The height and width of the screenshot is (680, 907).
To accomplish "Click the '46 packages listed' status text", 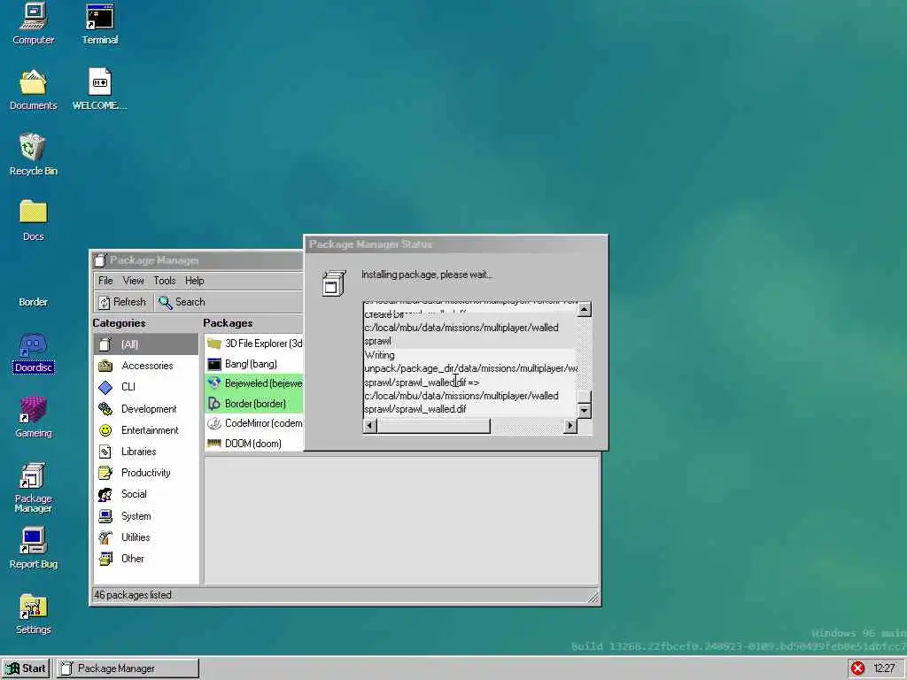I will [x=133, y=595].
